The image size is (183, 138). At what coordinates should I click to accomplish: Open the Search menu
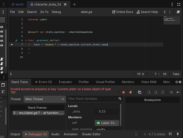pyautogui.click(x=32, y=12)
